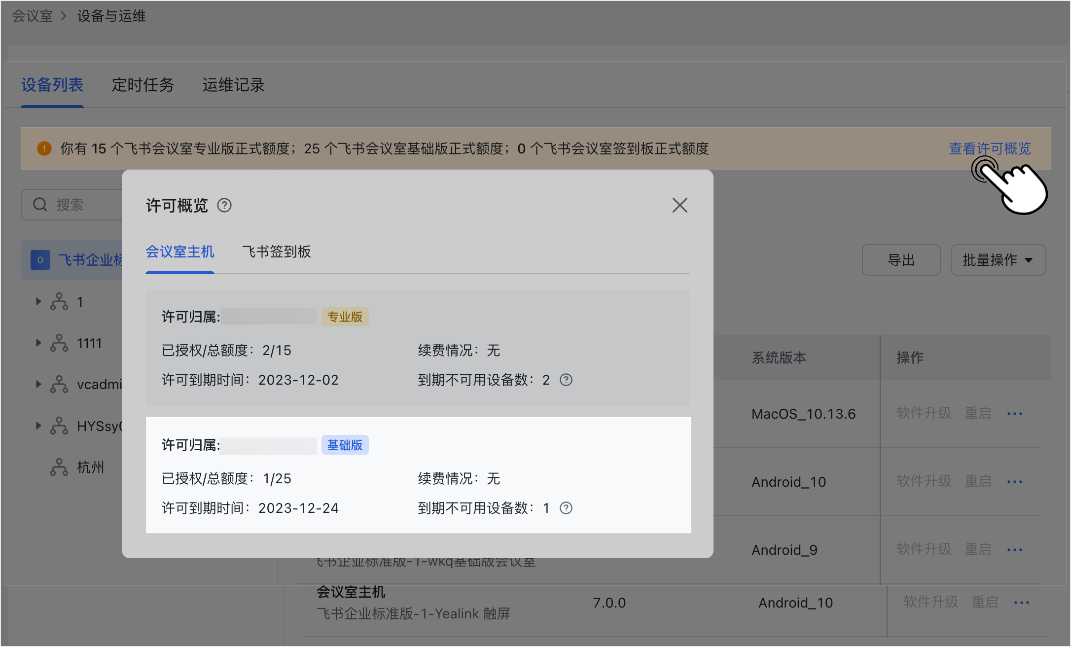Click the 导出 button

click(901, 260)
